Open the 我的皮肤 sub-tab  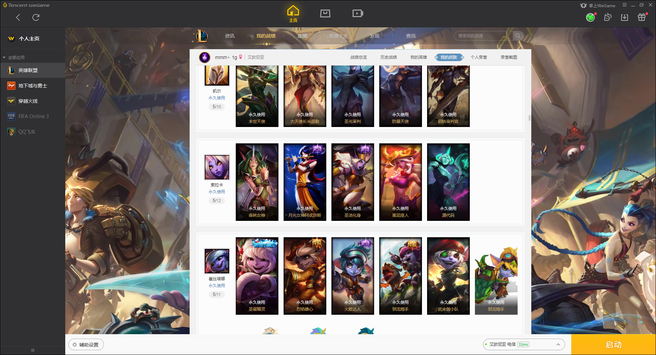pos(449,57)
